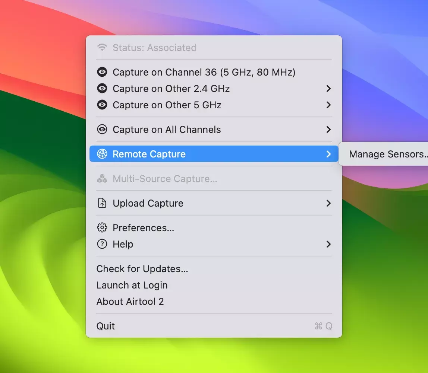The image size is (428, 373).
Task: Choose Check for Updates…
Action: (x=142, y=269)
